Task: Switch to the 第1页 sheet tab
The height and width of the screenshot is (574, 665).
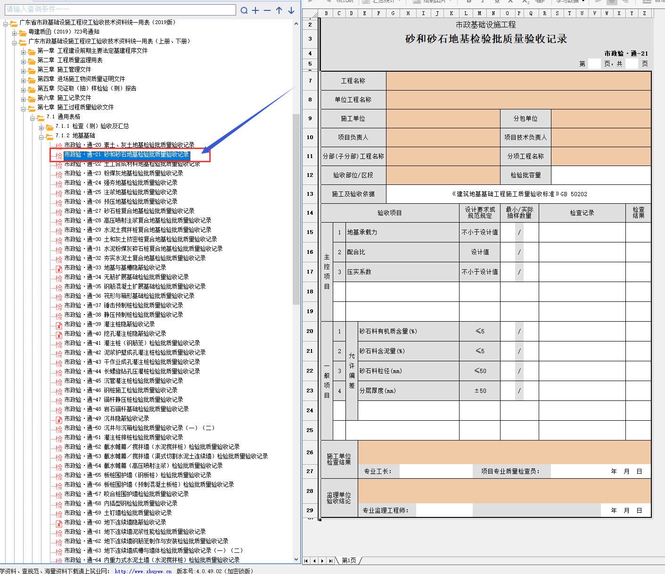Action: point(349,560)
